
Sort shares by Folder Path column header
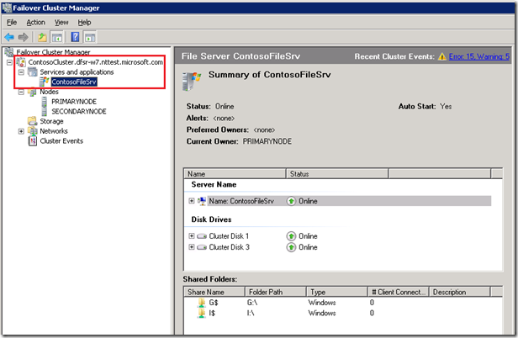[x=276, y=292]
